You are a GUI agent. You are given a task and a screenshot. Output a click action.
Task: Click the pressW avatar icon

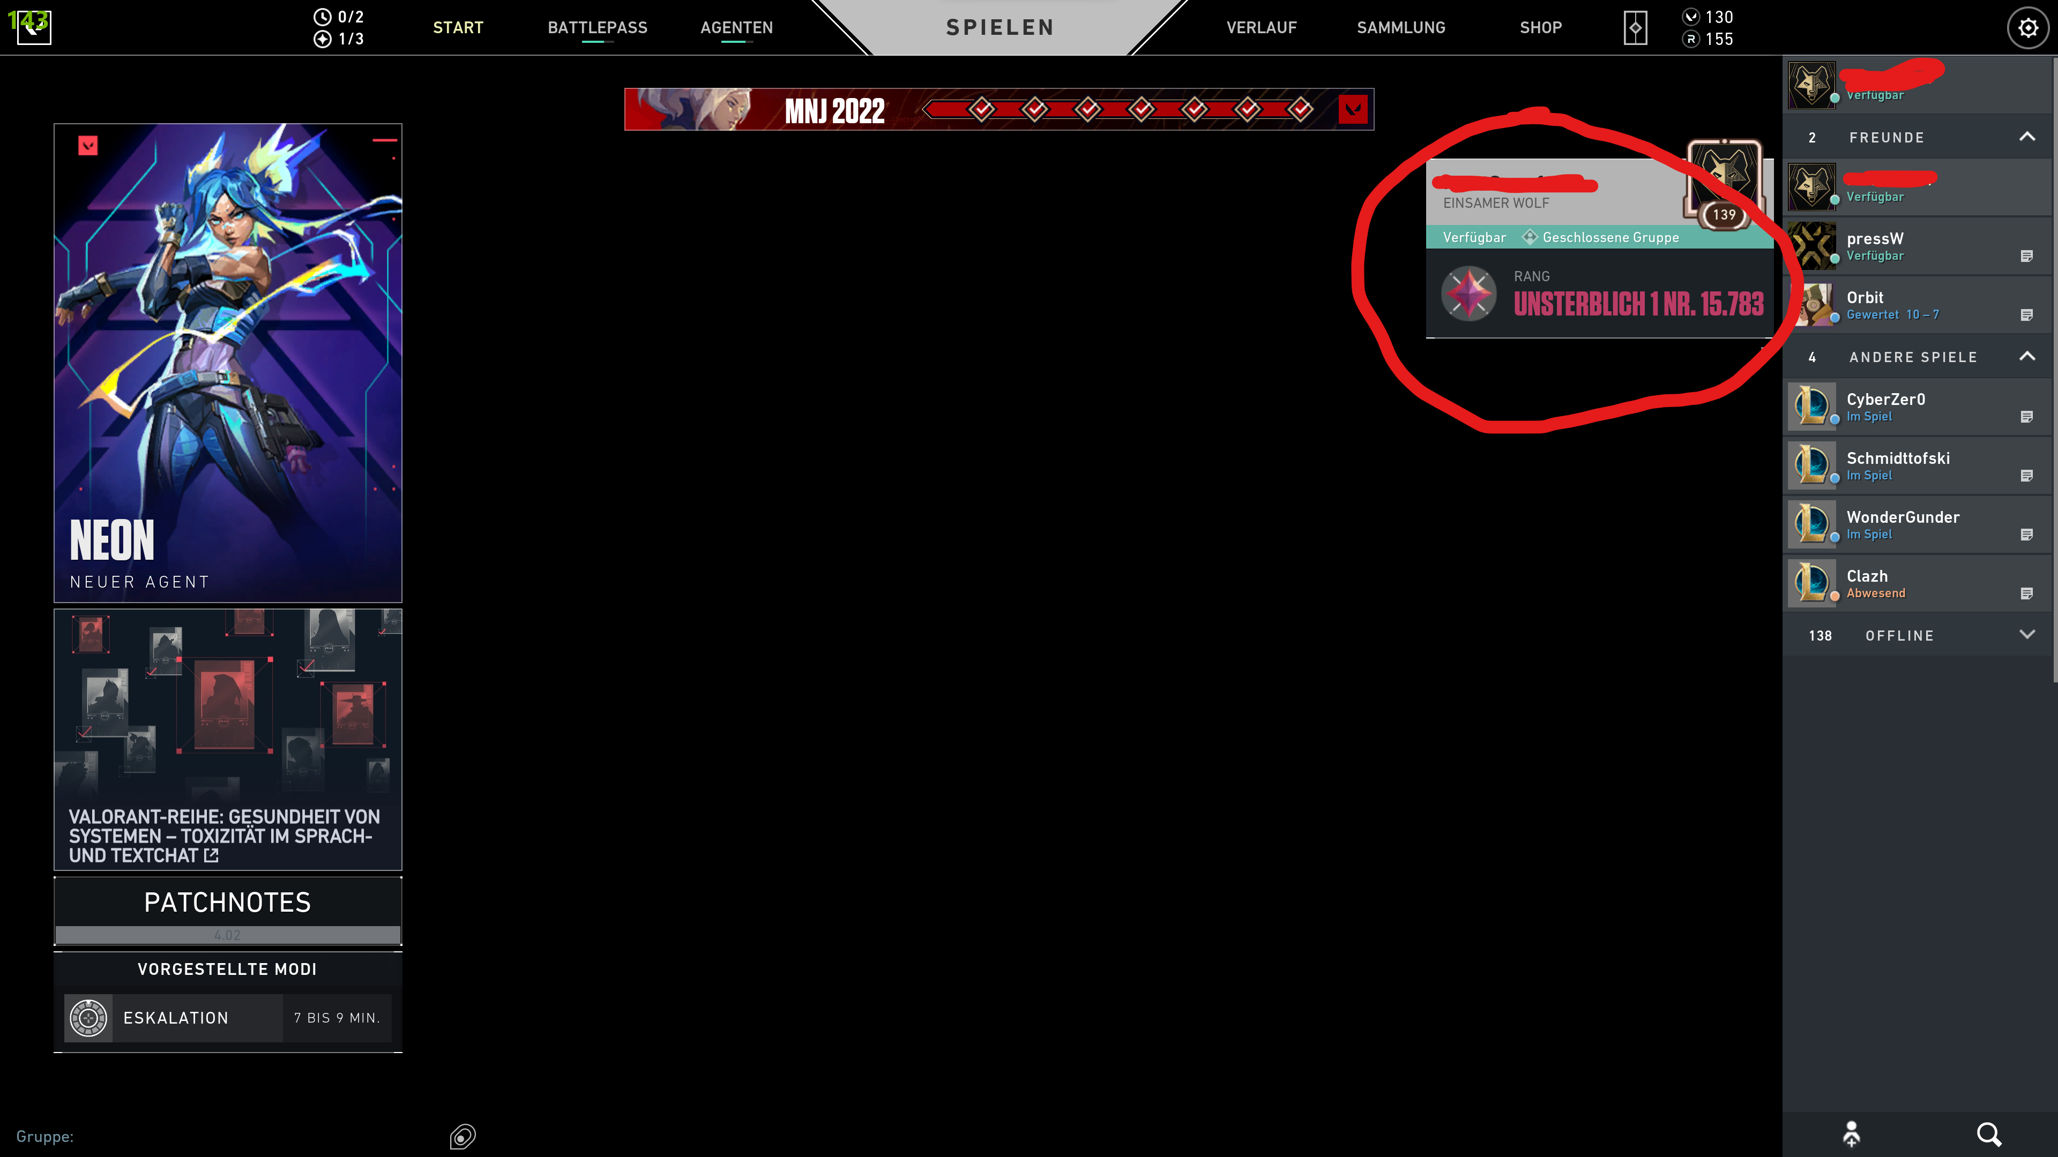point(1811,246)
